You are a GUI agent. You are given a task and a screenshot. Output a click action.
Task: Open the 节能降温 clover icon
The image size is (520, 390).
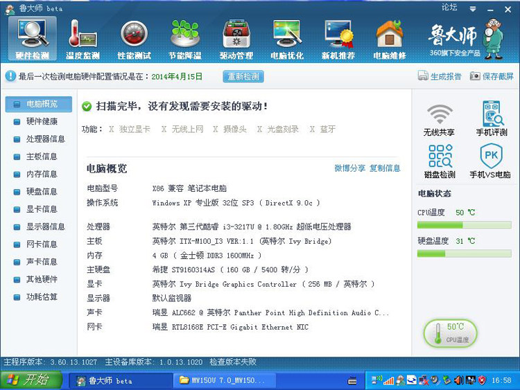[x=184, y=39]
